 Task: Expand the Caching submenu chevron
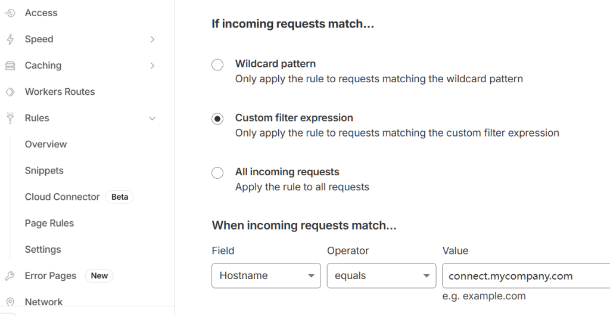[152, 66]
